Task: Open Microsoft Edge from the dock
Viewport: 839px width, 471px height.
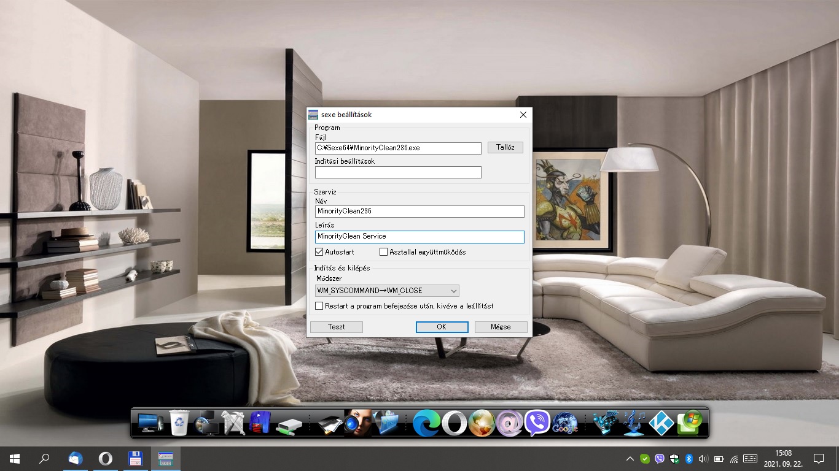Action: [426, 423]
